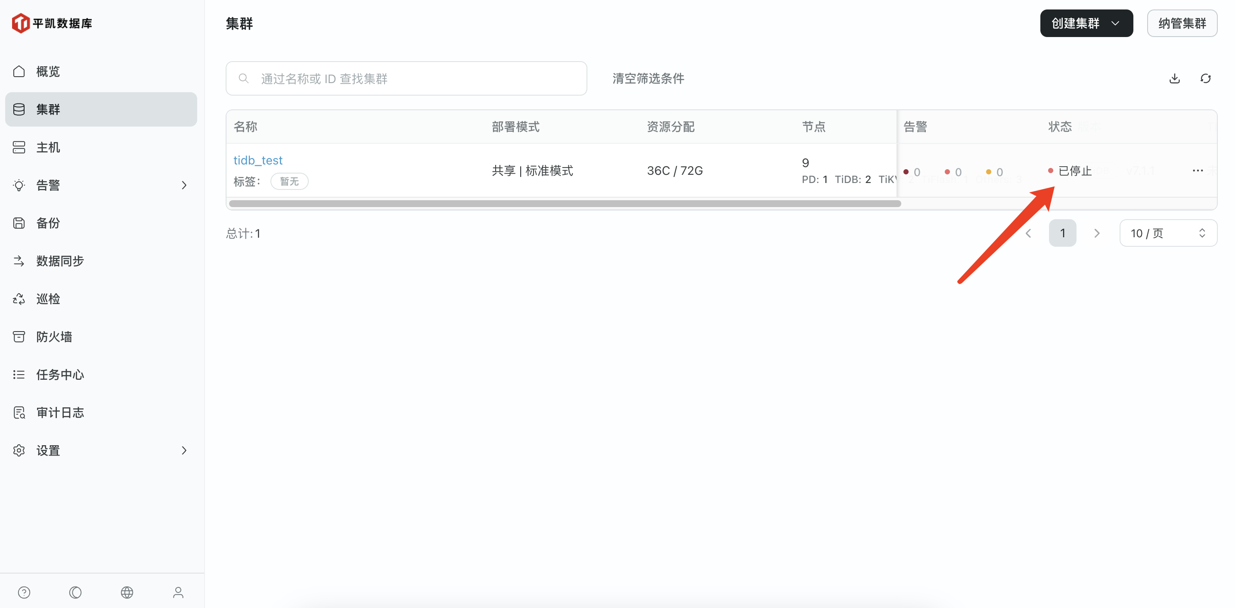This screenshot has width=1235, height=608.
Task: Click the 清空筛选条件 clear filters button
Action: coord(648,78)
